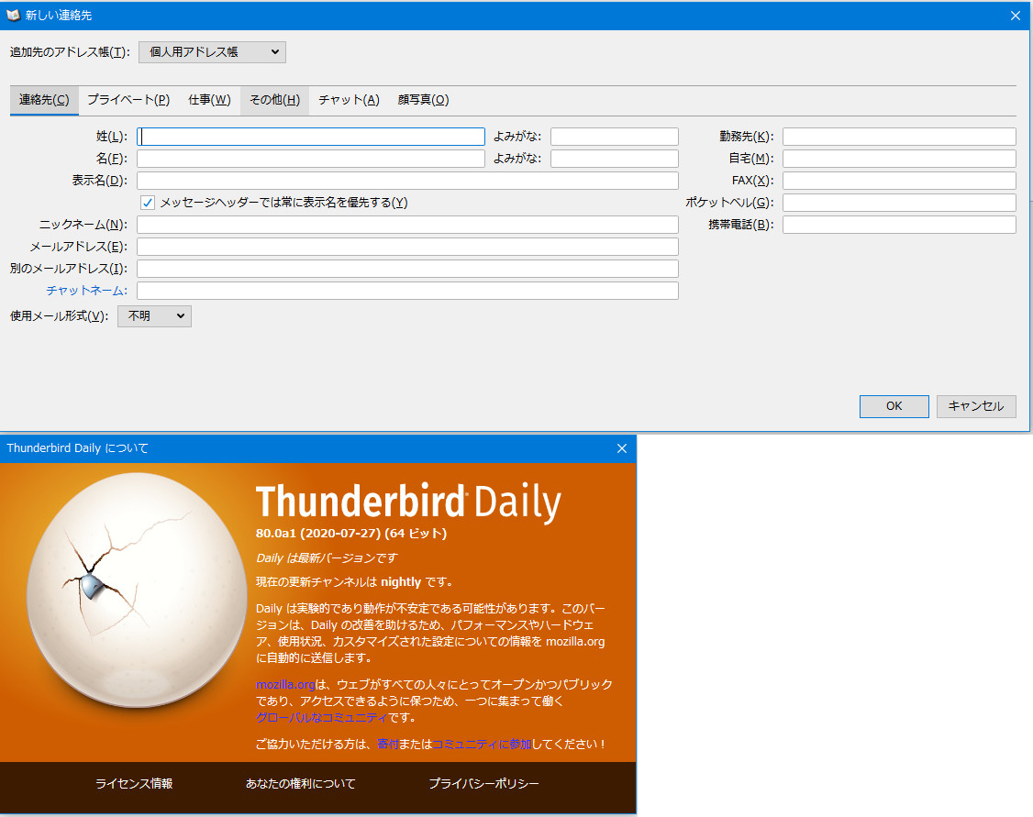This screenshot has width=1033, height=817.
Task: Click the ニックネーム input field
Action: (x=408, y=225)
